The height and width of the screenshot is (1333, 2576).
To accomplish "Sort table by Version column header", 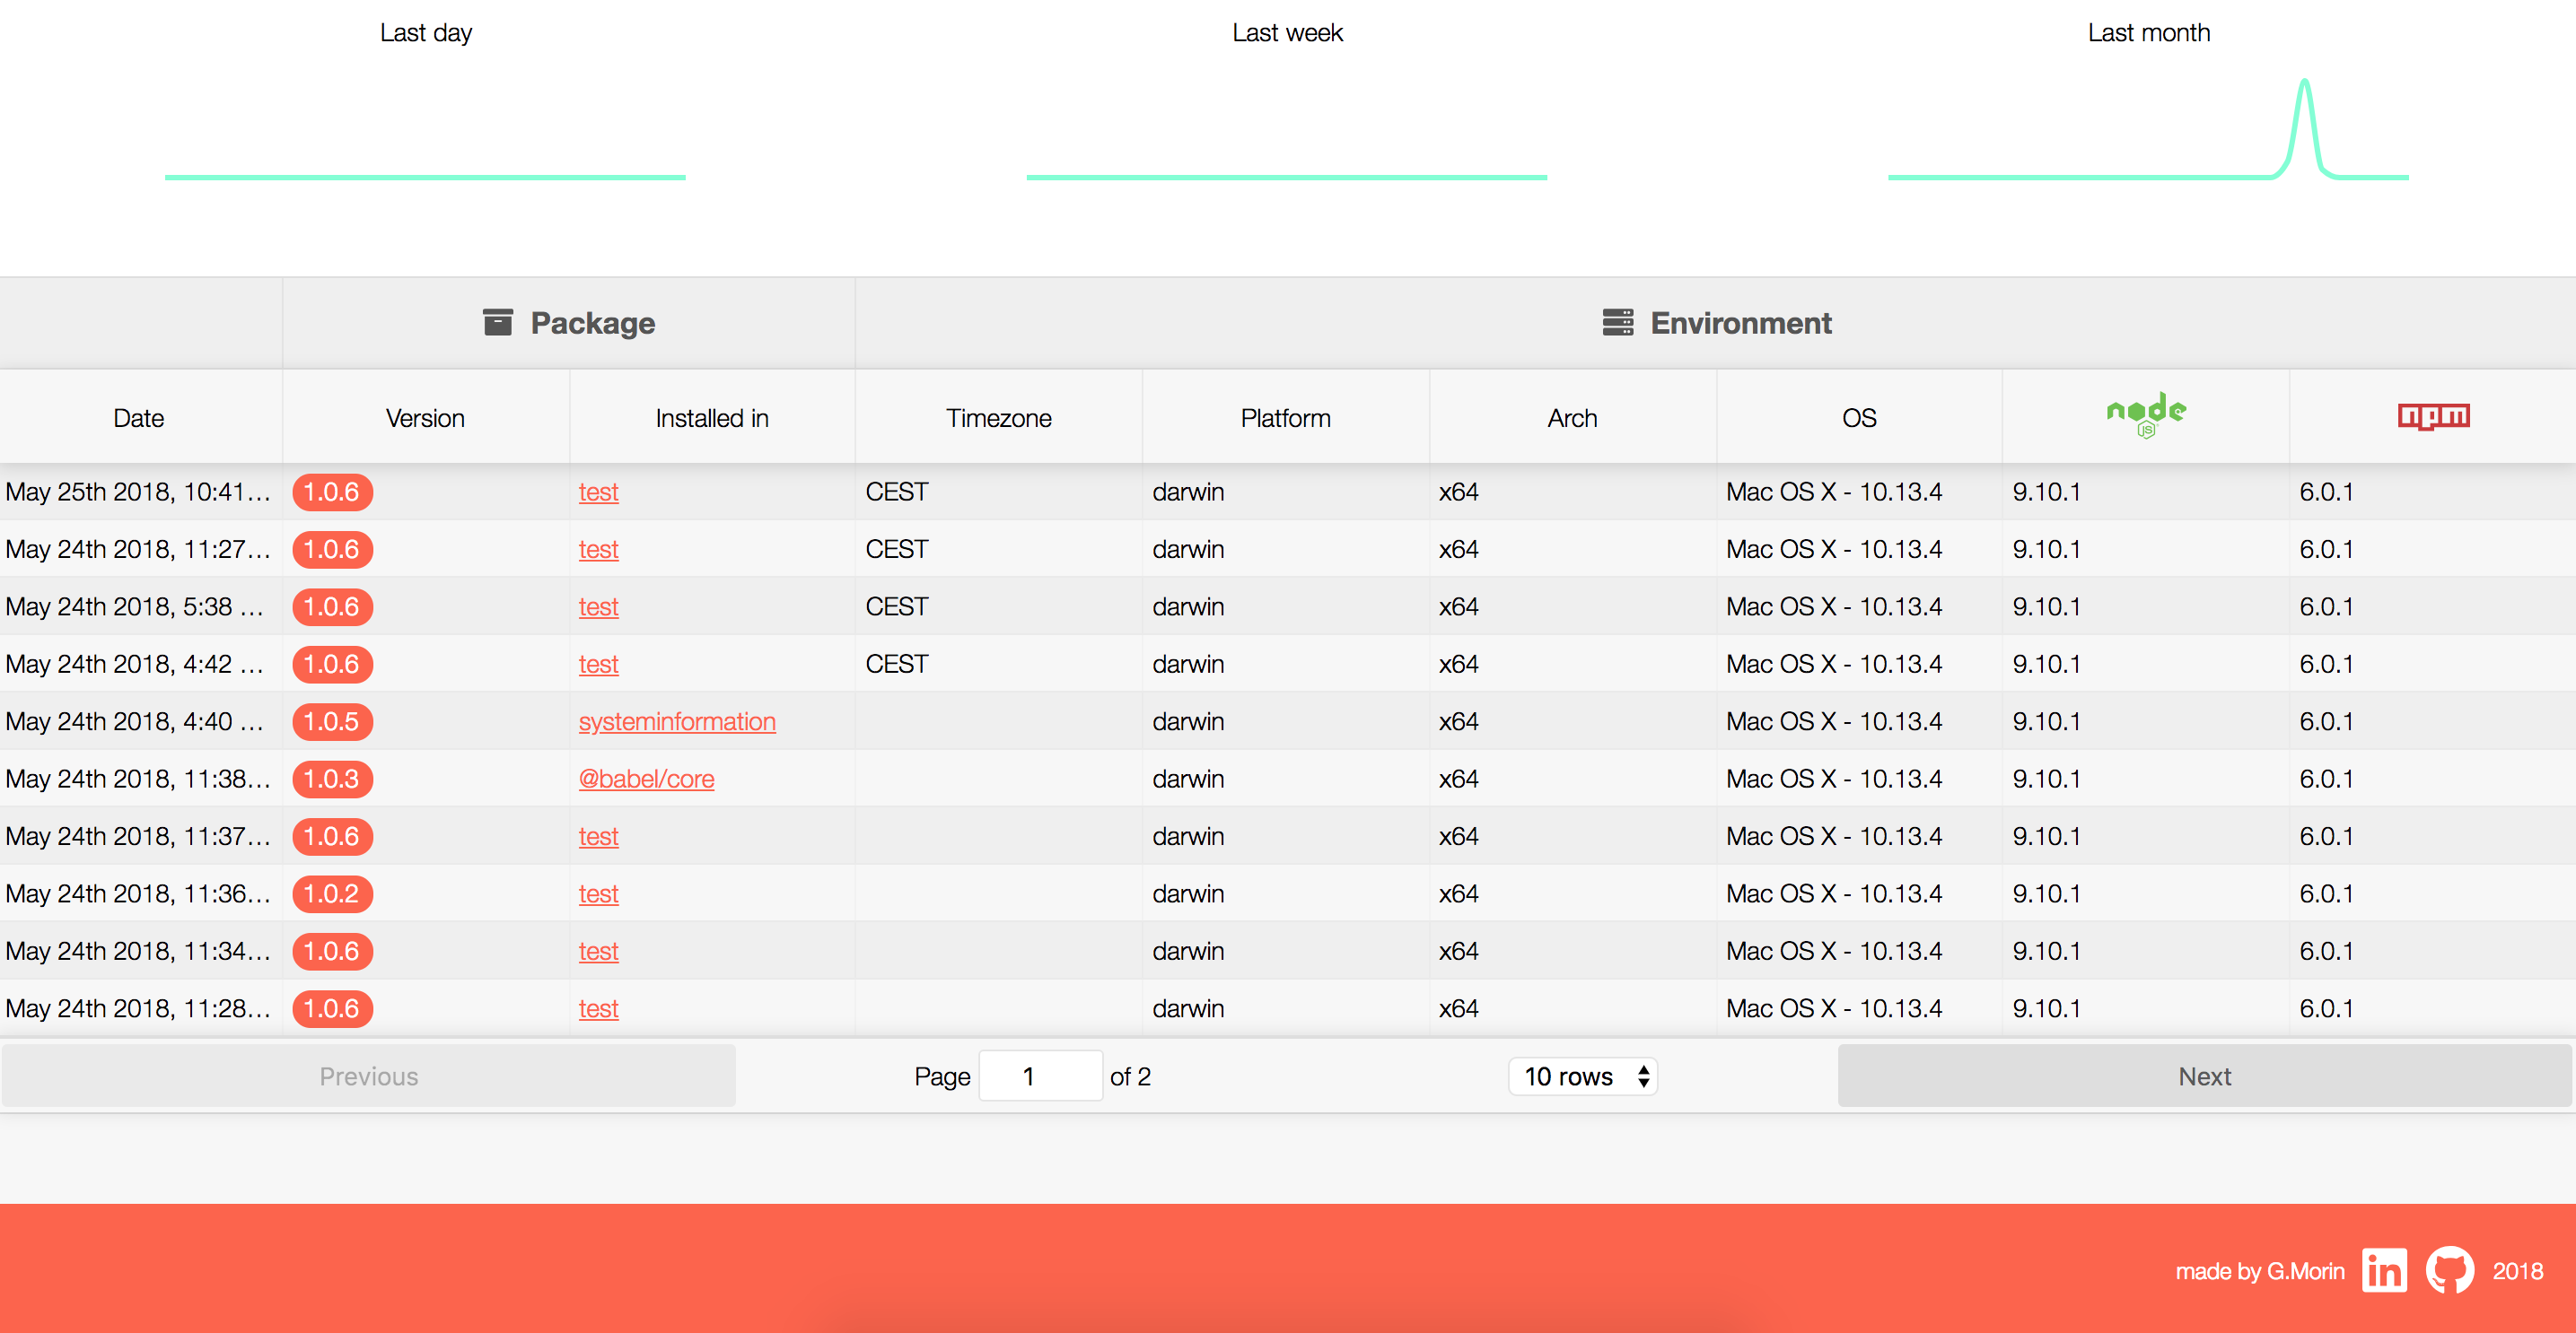I will (x=425, y=418).
